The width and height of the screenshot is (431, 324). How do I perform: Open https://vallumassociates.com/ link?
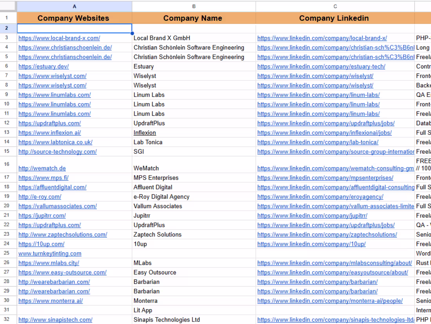(x=58, y=206)
